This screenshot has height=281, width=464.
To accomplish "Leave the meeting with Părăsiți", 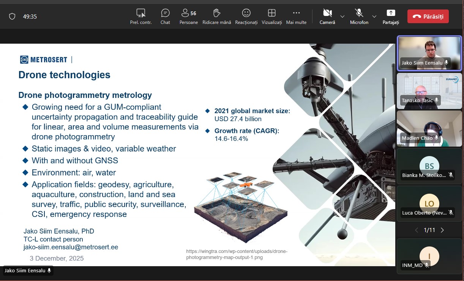I will tap(428, 16).
